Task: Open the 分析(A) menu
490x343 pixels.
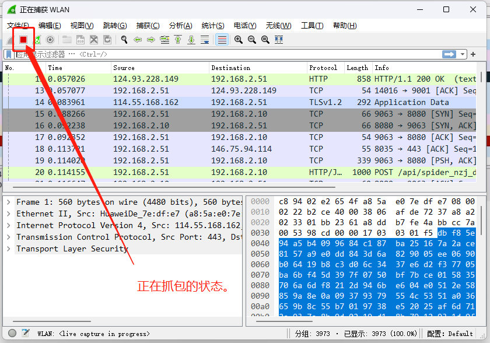Action: 181,26
